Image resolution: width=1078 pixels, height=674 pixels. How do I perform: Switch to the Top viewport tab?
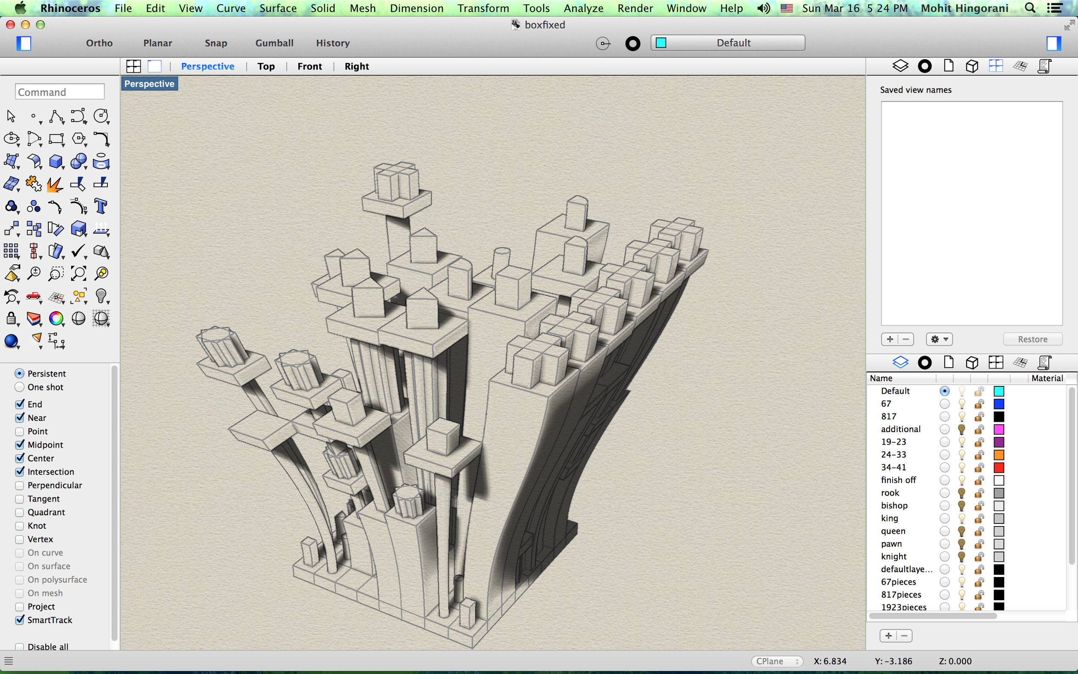pos(266,66)
